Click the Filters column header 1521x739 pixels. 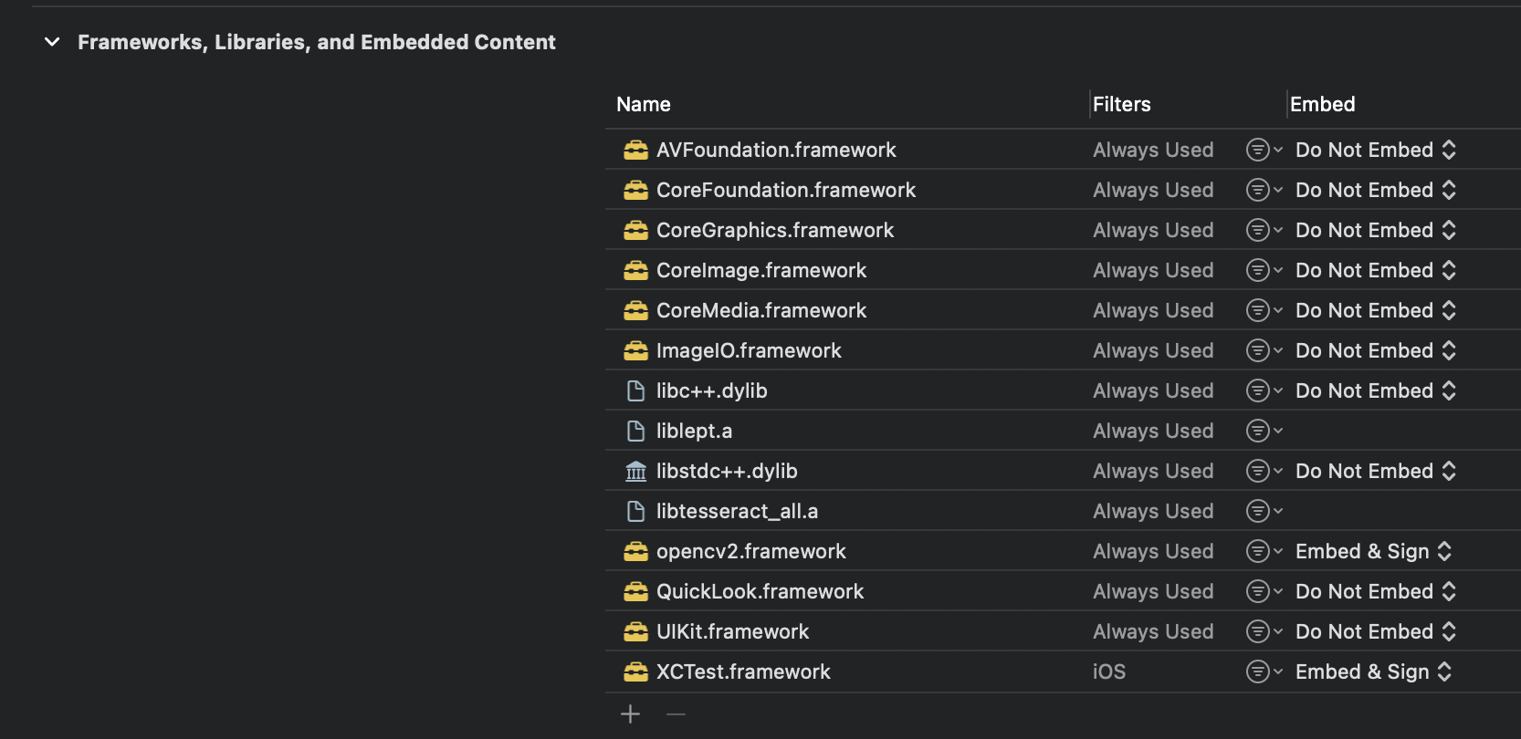[x=1122, y=104]
